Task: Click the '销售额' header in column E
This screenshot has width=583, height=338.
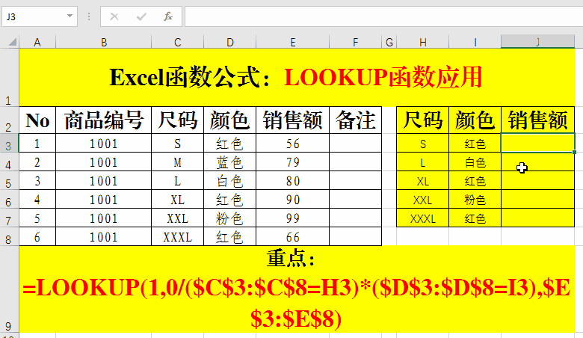Action: (x=293, y=120)
